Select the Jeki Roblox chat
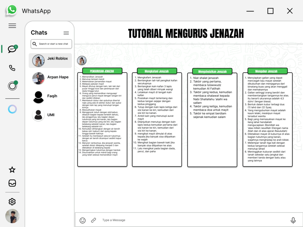 (x=50, y=61)
